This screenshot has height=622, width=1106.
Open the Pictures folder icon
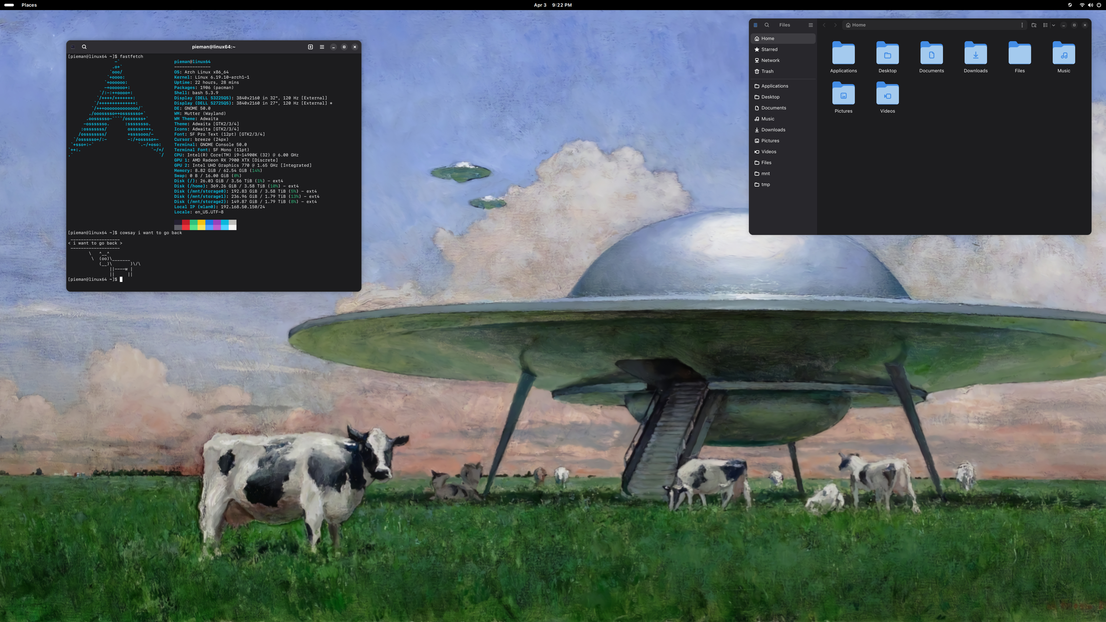coord(843,94)
